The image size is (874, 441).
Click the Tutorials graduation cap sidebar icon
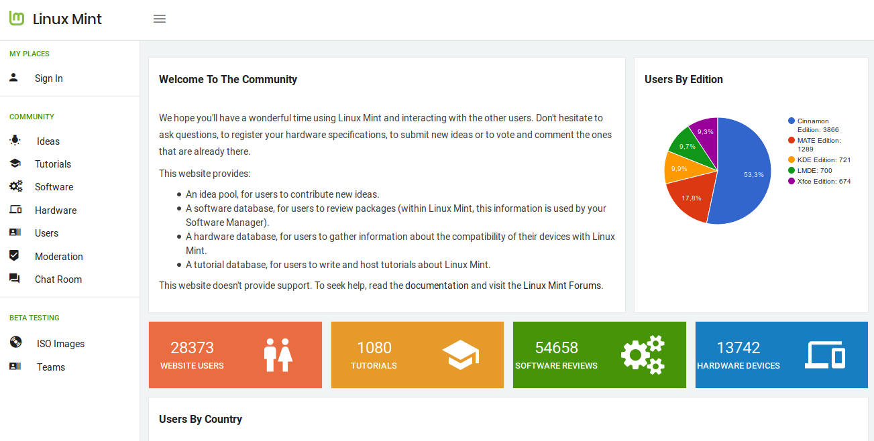15,164
